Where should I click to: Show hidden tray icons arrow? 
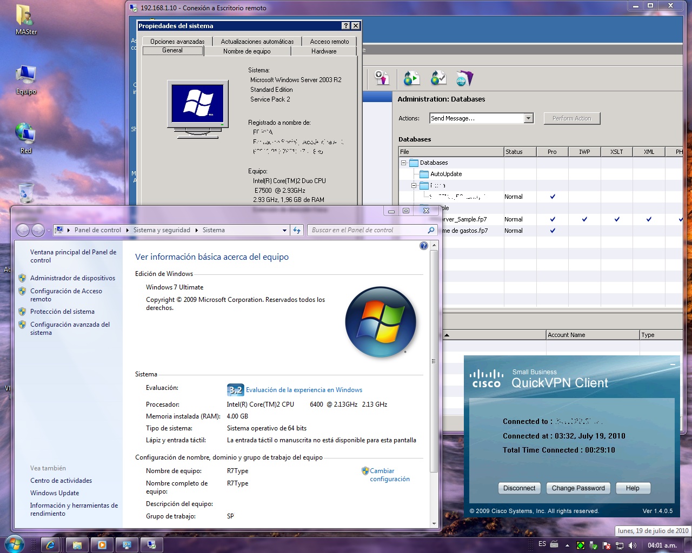567,545
